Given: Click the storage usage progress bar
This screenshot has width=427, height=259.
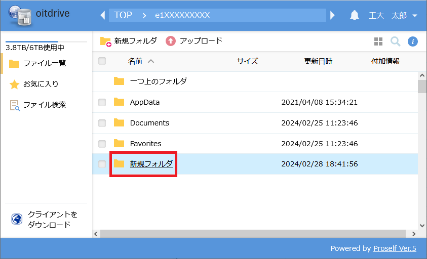Looking at the screenshot, I should (46, 41).
